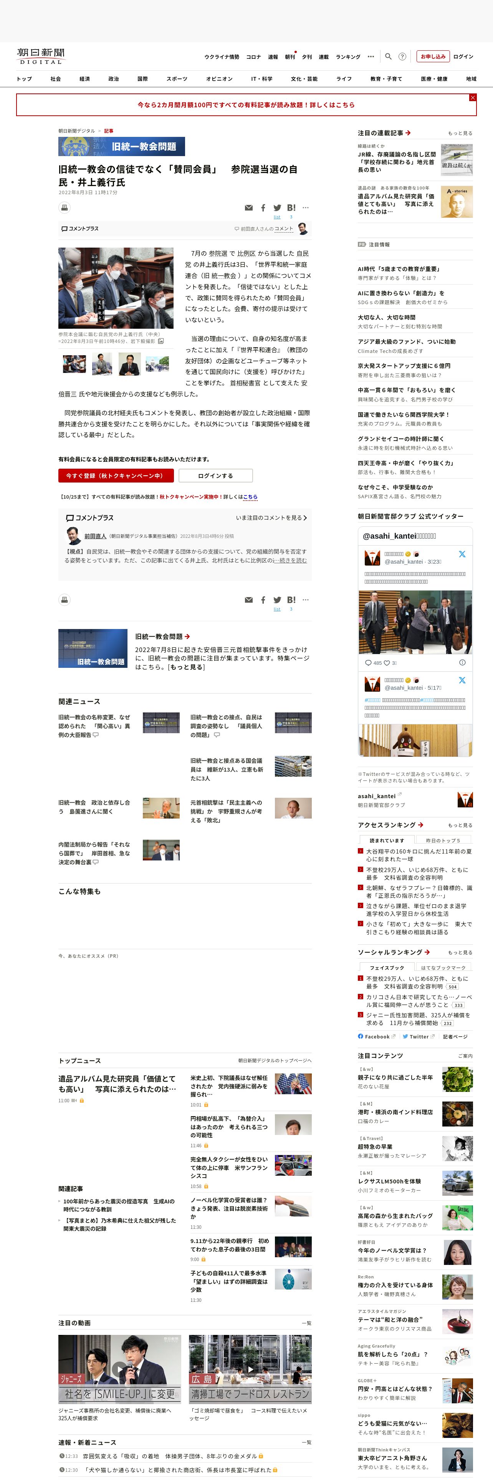Screen dimensions: 493x1481
Task: Click the red arrow next to 注目の連載記事
Action: 408,133
